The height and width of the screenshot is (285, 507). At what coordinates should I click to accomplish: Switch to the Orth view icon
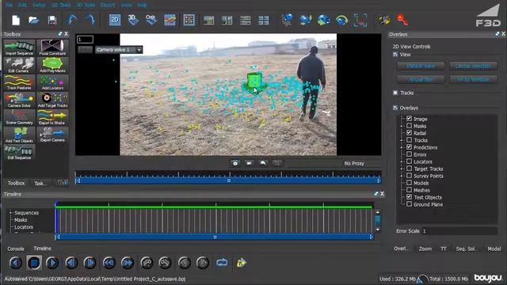point(151,20)
